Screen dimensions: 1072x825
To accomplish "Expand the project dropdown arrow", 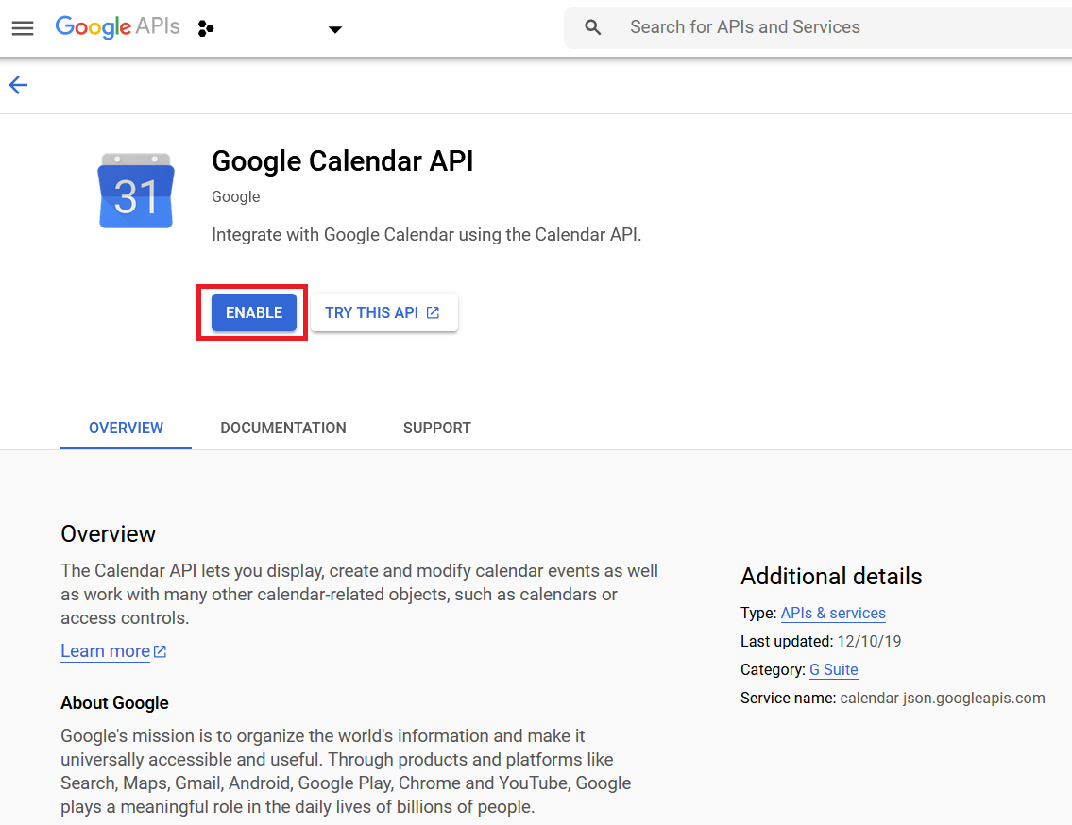I will point(334,29).
